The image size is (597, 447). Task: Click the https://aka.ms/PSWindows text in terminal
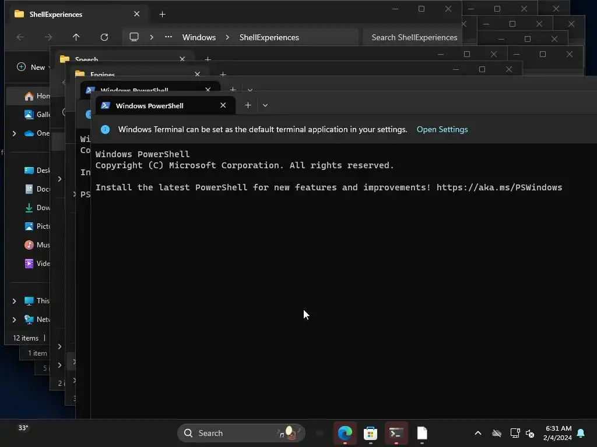499,187
